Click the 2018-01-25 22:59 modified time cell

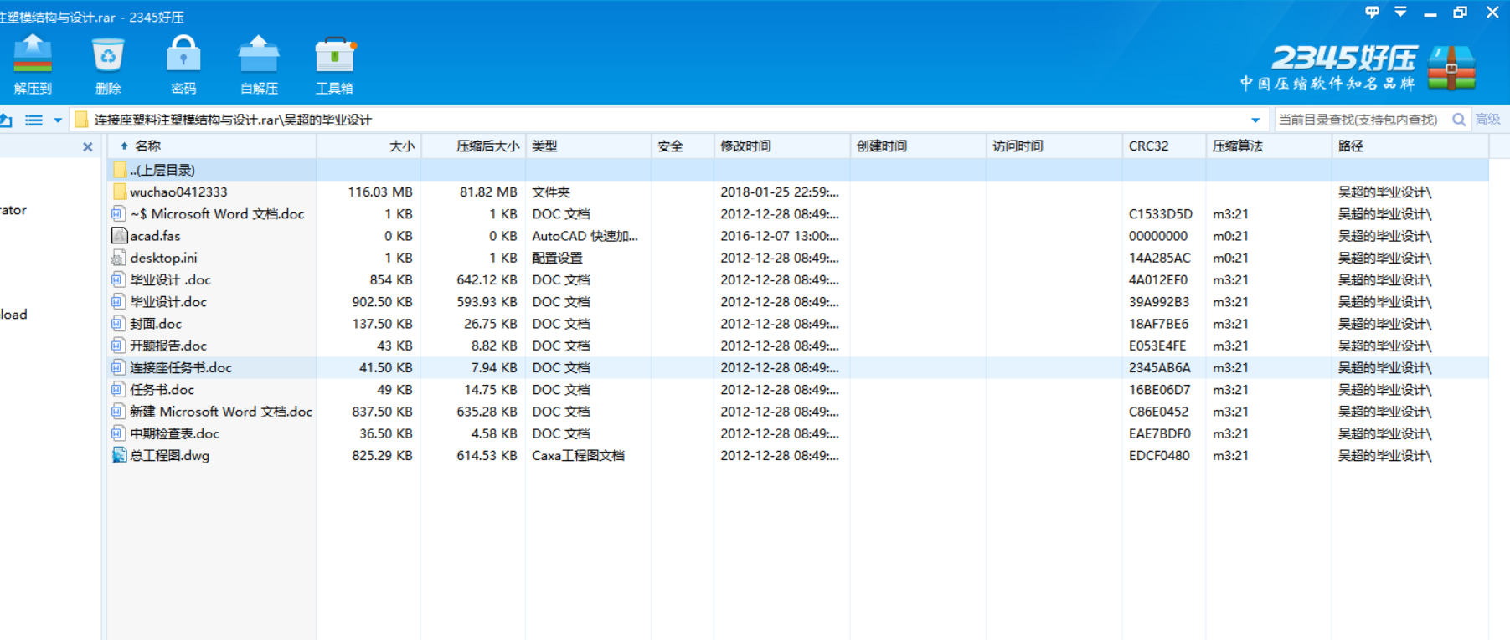click(x=779, y=192)
